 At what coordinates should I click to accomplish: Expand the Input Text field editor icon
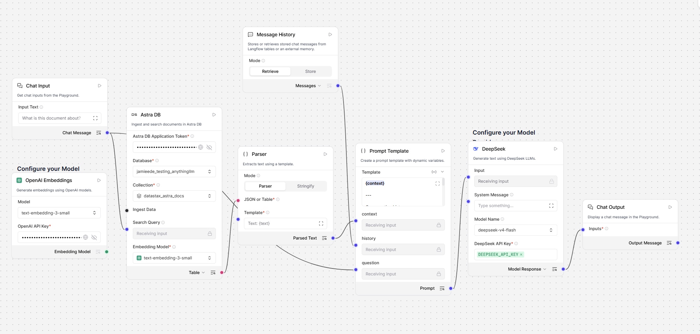(95, 118)
